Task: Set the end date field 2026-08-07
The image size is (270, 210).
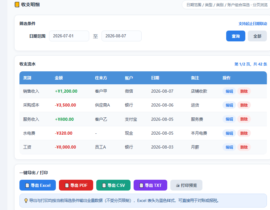Action: [x=122, y=36]
